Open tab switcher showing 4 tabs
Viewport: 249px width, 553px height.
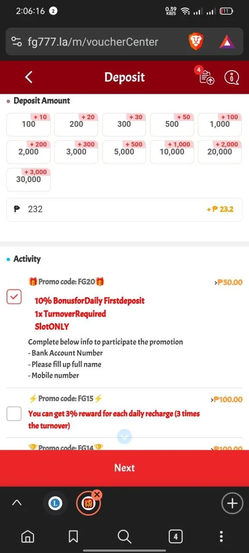(176, 536)
